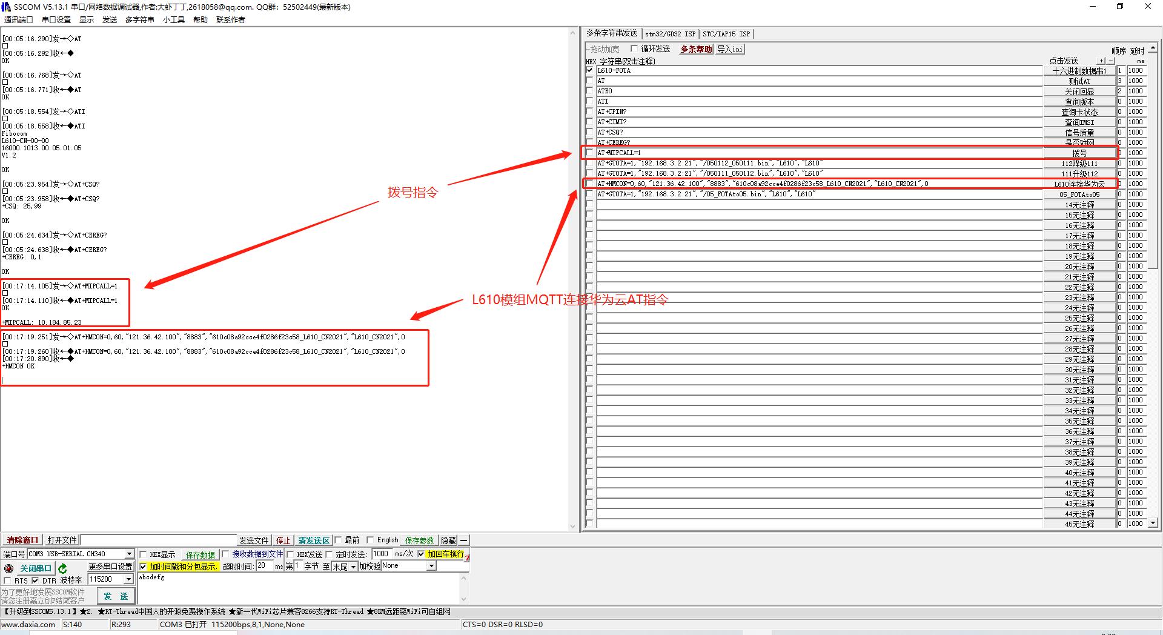Open the COM3 port dropdown
The height and width of the screenshot is (635, 1163).
click(x=129, y=554)
